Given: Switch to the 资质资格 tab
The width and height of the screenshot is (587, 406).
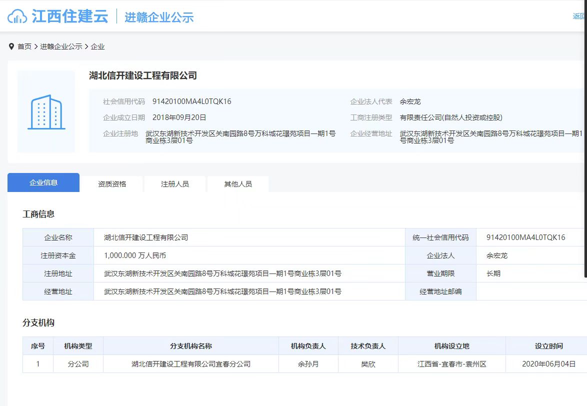Looking at the screenshot, I should (x=112, y=184).
